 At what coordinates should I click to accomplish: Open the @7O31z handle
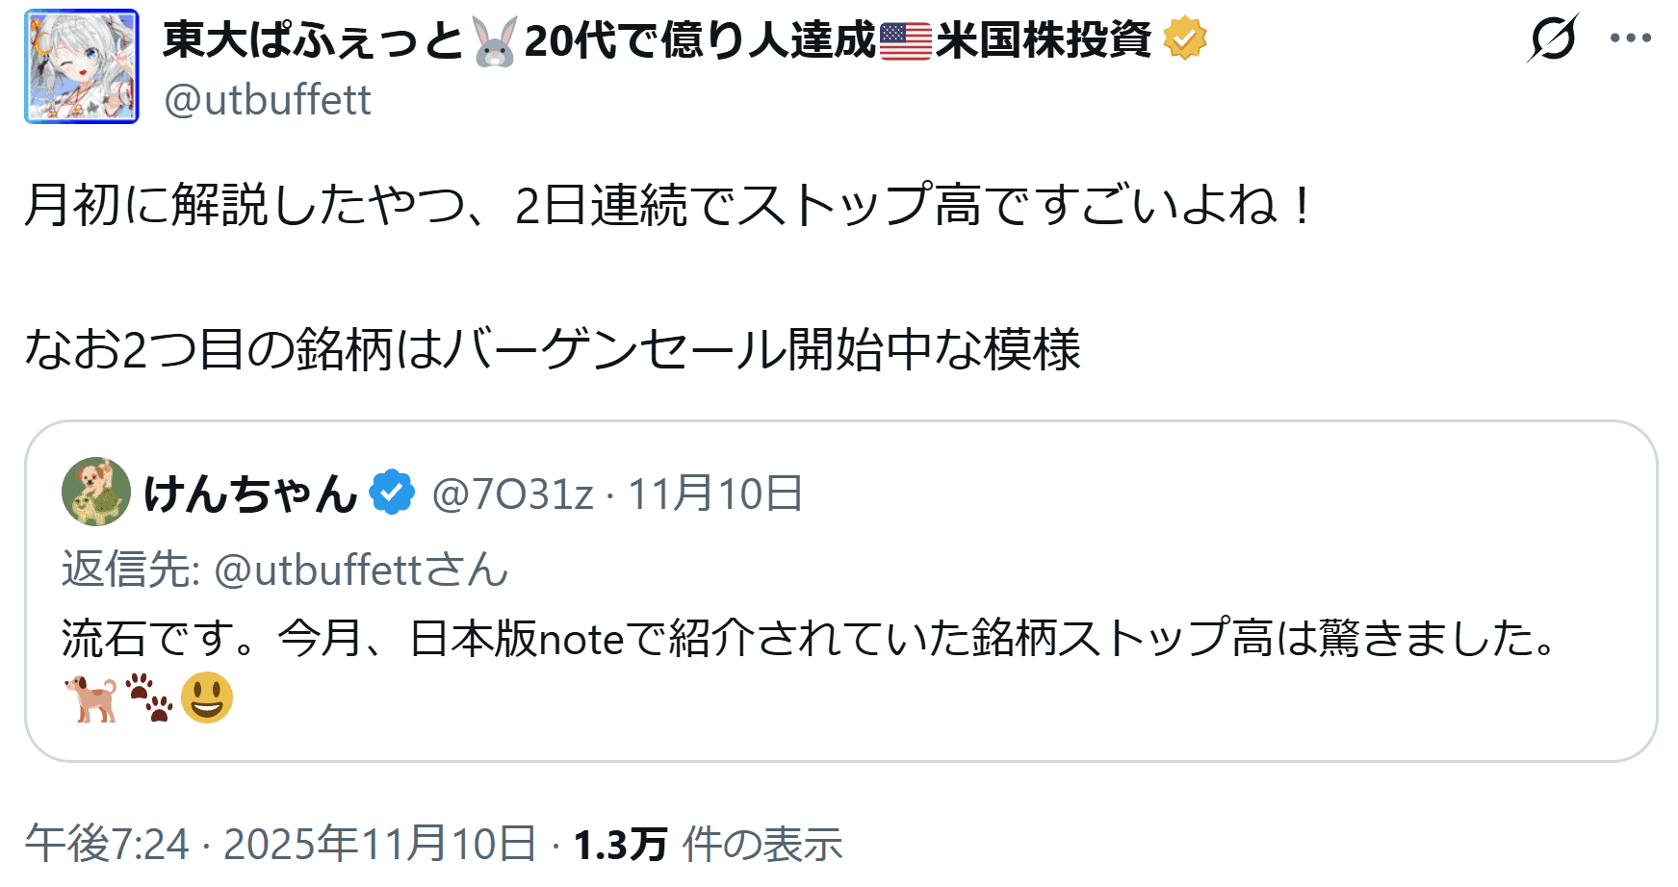coord(512,494)
